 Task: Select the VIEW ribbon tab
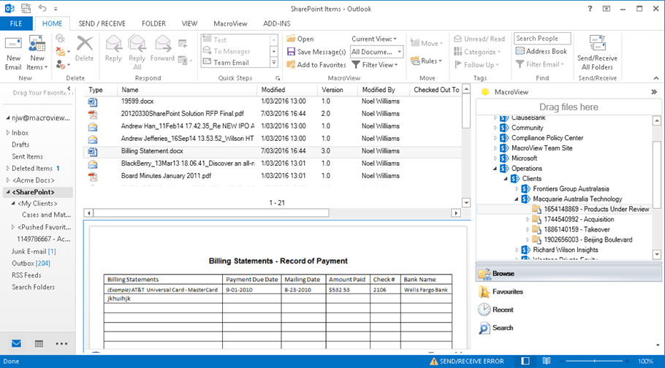[189, 24]
